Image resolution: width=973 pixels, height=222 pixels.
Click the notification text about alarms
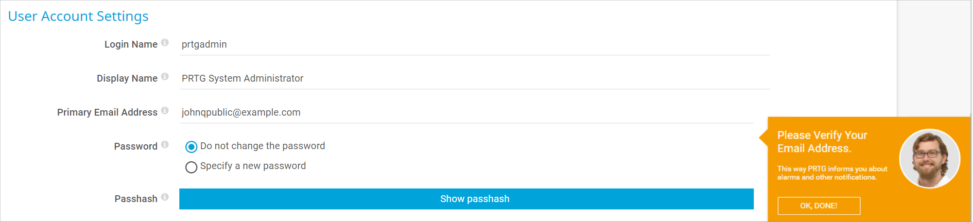[832, 173]
